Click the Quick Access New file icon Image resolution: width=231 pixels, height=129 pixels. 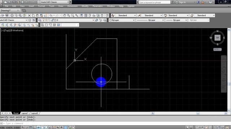pyautogui.click(x=5, y=2)
